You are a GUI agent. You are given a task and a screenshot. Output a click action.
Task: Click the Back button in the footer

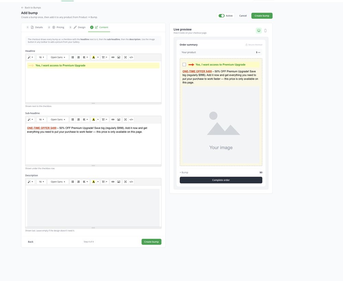[x=31, y=242]
